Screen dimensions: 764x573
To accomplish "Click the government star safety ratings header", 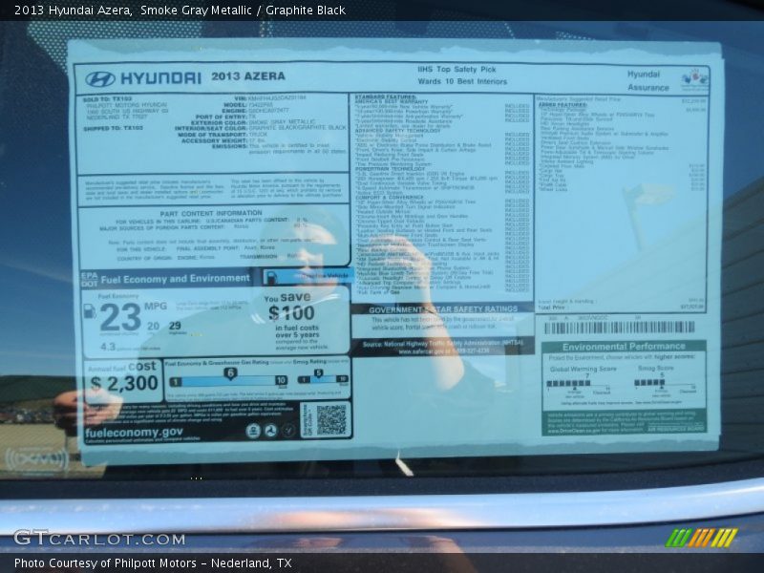I will point(443,309).
